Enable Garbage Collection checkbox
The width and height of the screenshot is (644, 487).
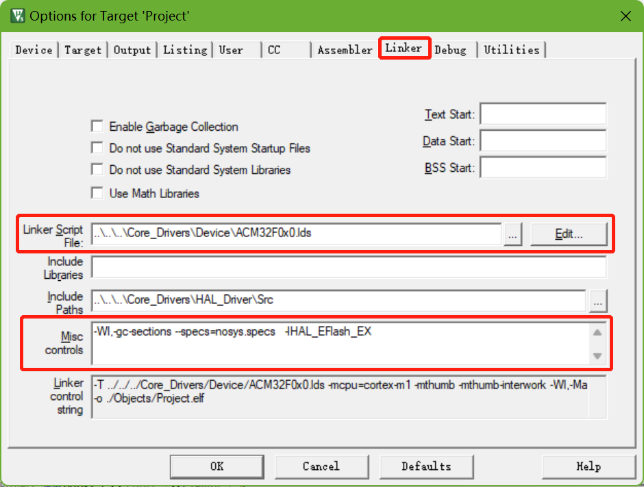coord(97,127)
